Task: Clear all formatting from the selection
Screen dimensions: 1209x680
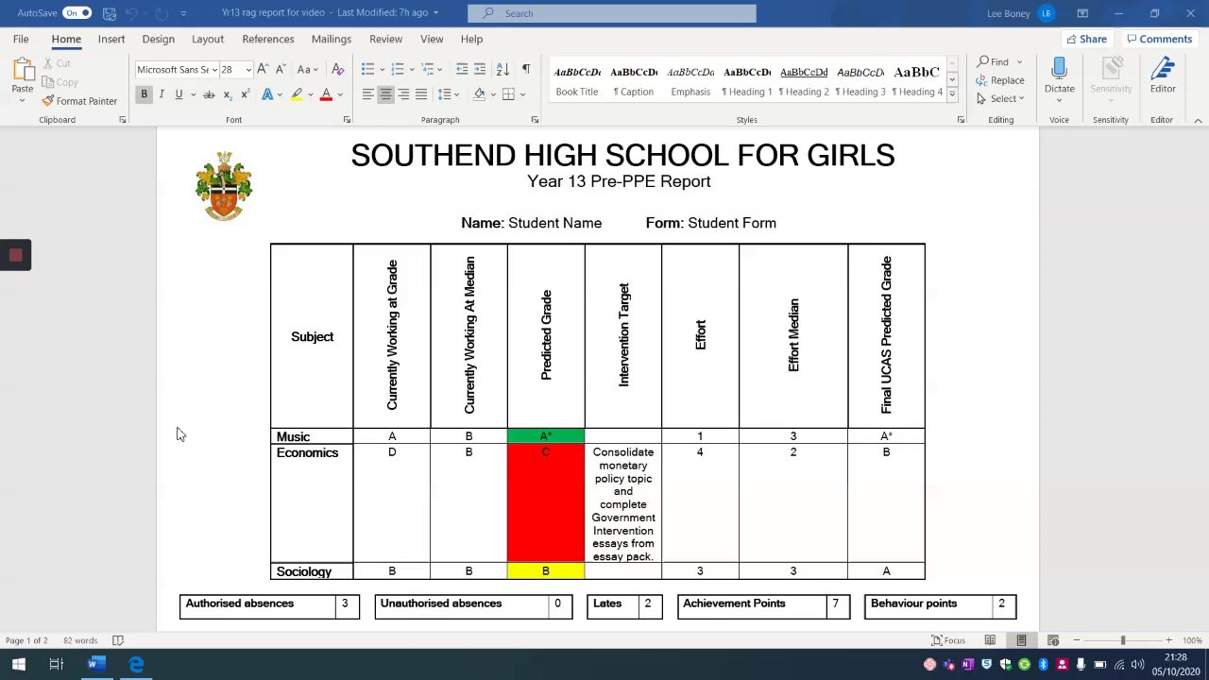Action: 337,69
